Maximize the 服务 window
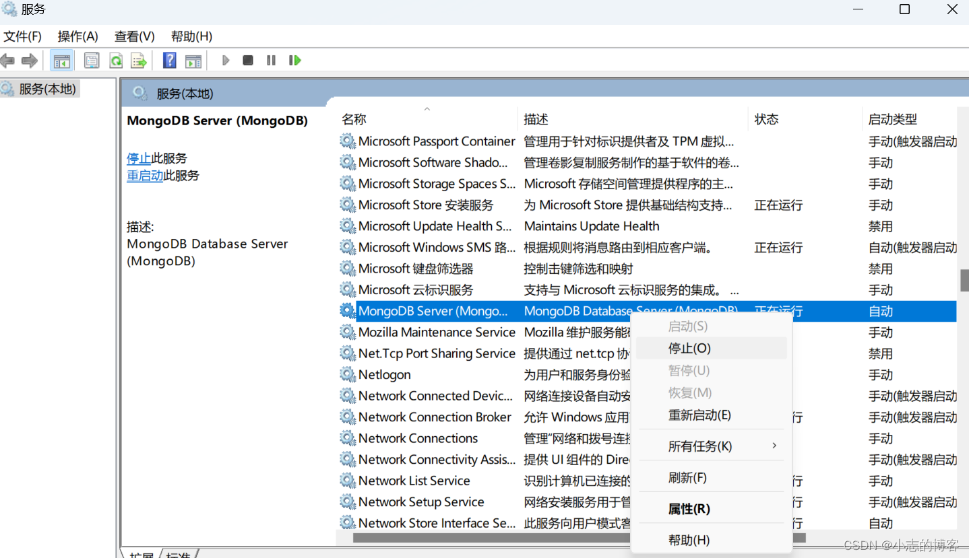The width and height of the screenshot is (969, 558). click(x=904, y=9)
